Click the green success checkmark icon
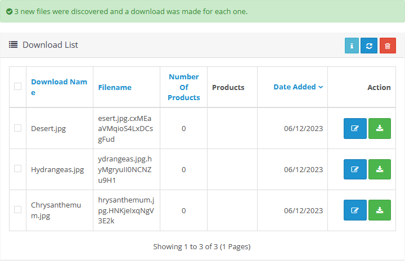405x261 pixels. [x=9, y=11]
